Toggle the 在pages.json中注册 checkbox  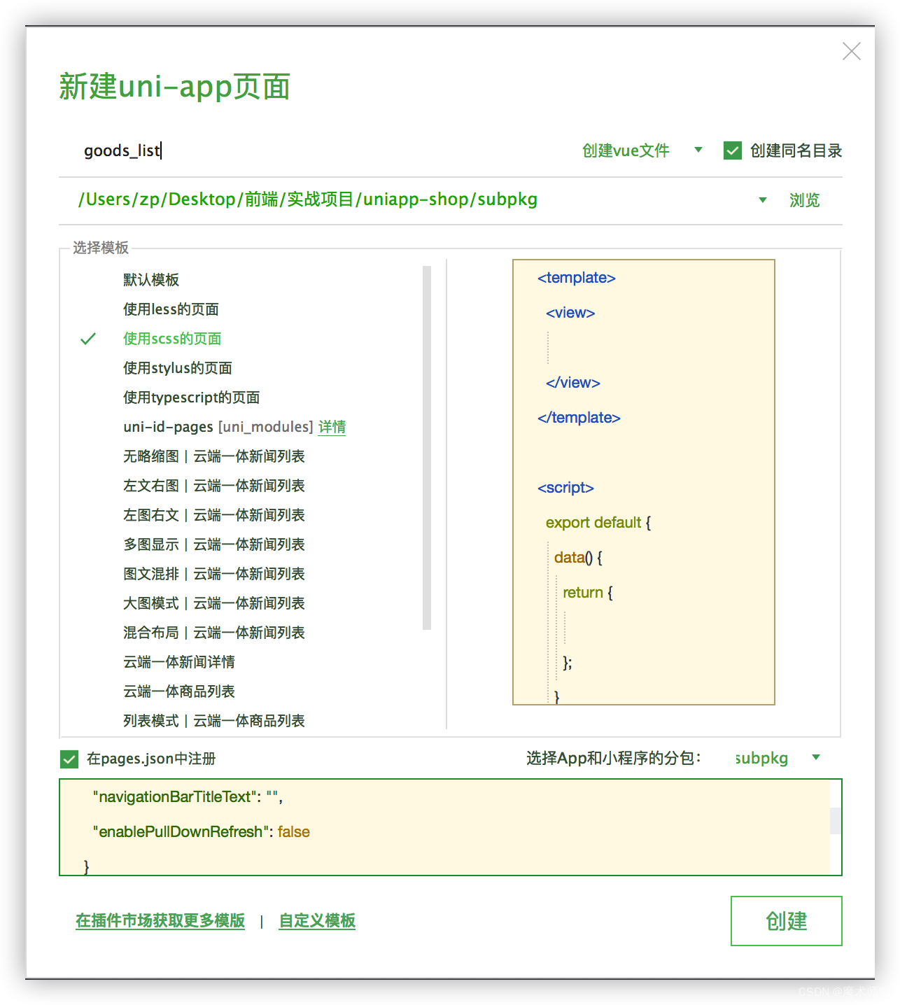point(69,759)
